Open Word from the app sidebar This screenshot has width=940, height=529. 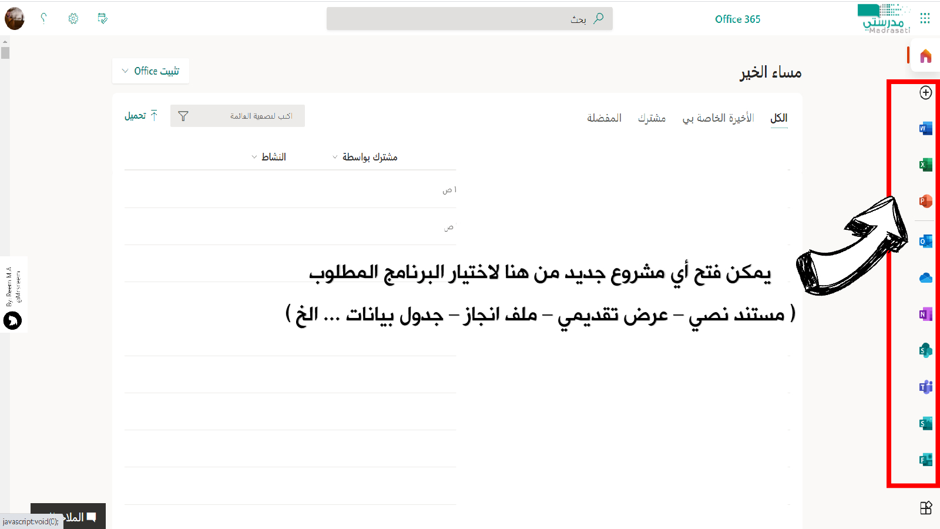point(925,129)
